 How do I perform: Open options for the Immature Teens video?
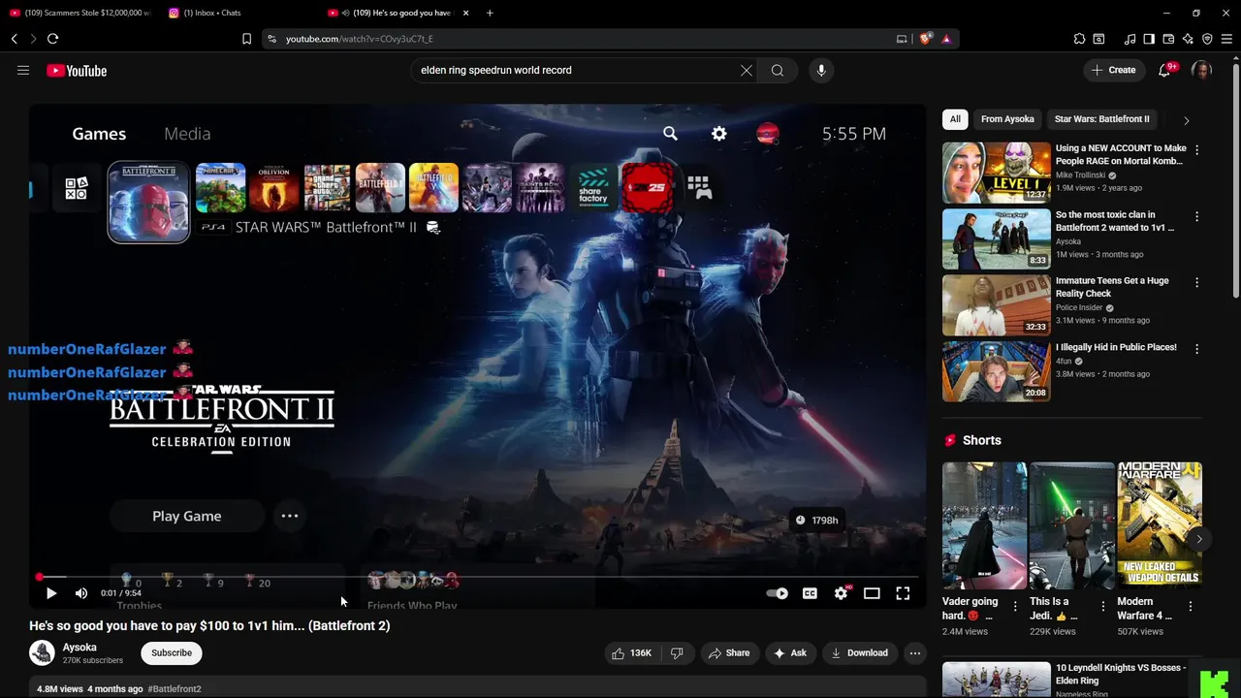[1196, 282]
